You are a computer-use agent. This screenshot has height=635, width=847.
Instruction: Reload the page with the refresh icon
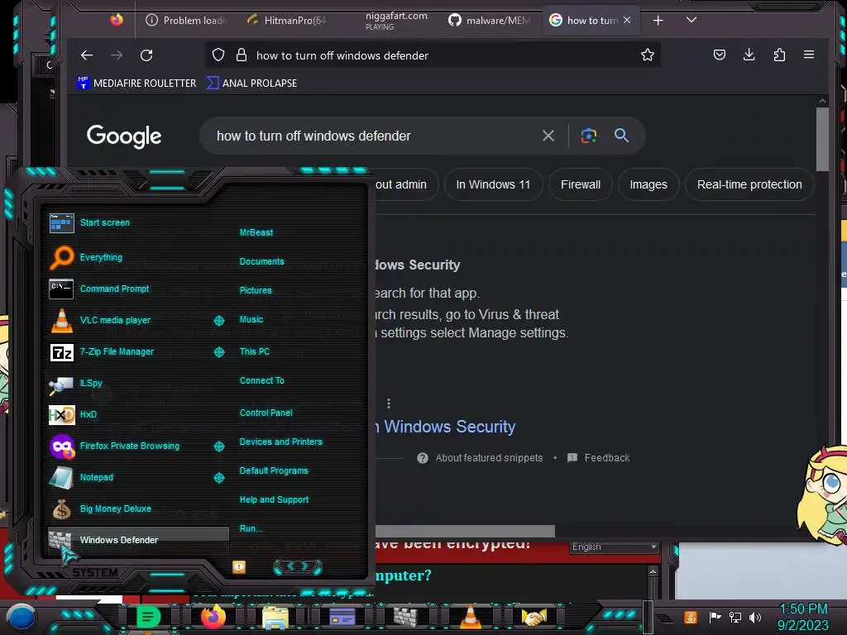point(146,55)
